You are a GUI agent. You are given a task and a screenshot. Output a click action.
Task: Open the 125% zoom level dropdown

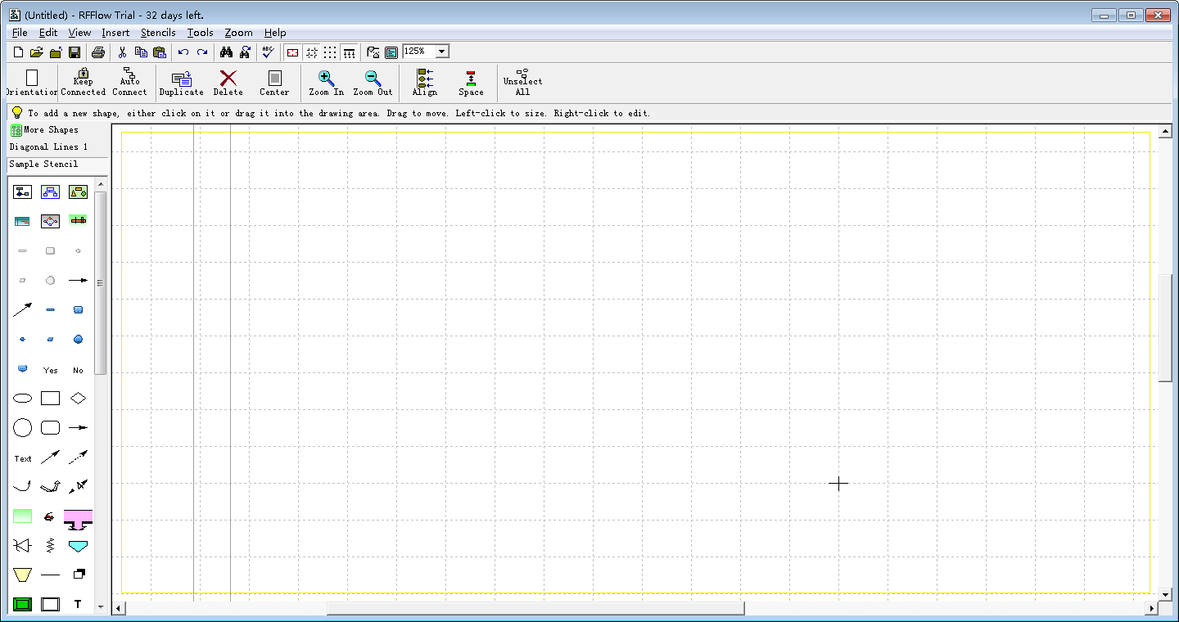tap(442, 52)
